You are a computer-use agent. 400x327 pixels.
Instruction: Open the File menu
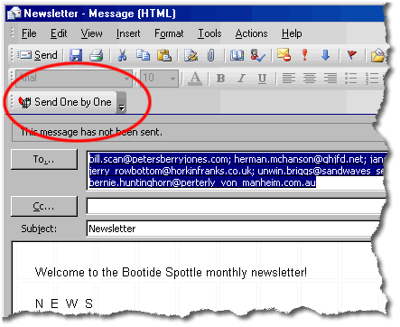[29, 33]
